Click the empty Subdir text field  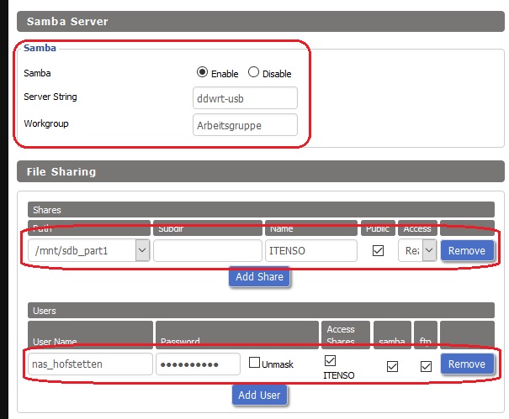(x=208, y=250)
